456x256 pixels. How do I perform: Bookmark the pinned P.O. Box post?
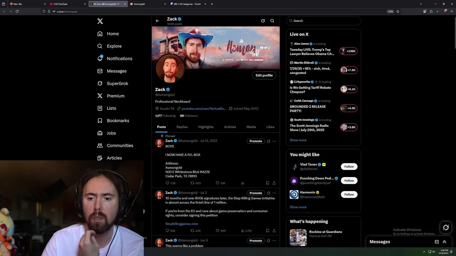click(x=268, y=183)
